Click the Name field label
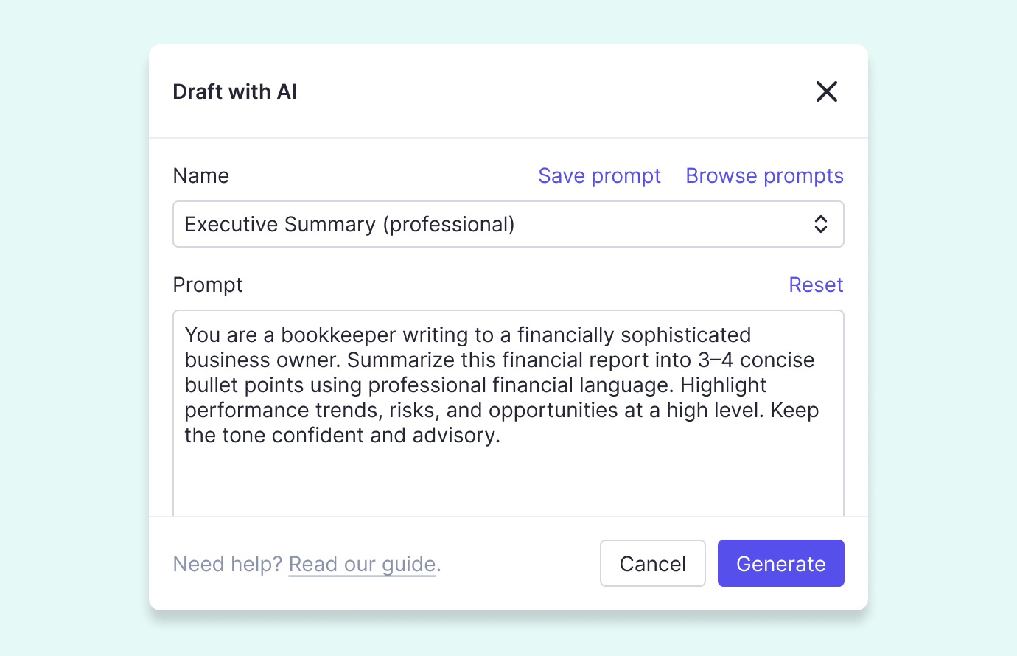This screenshot has width=1017, height=656. tap(200, 175)
